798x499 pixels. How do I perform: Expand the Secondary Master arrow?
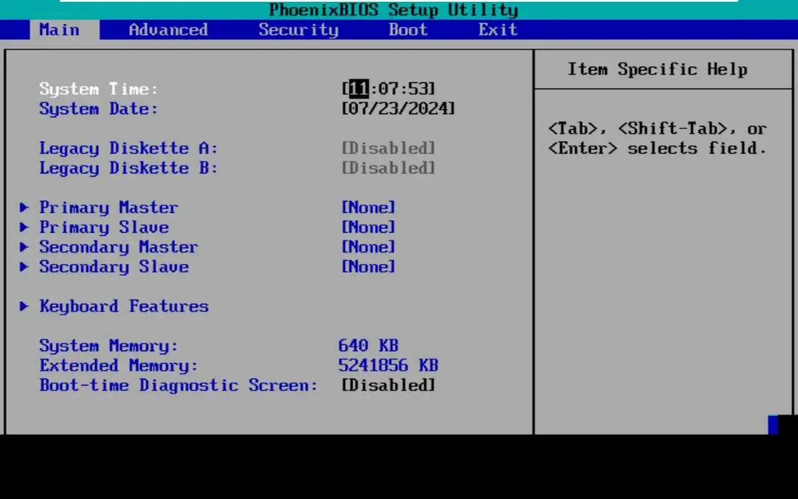24,247
